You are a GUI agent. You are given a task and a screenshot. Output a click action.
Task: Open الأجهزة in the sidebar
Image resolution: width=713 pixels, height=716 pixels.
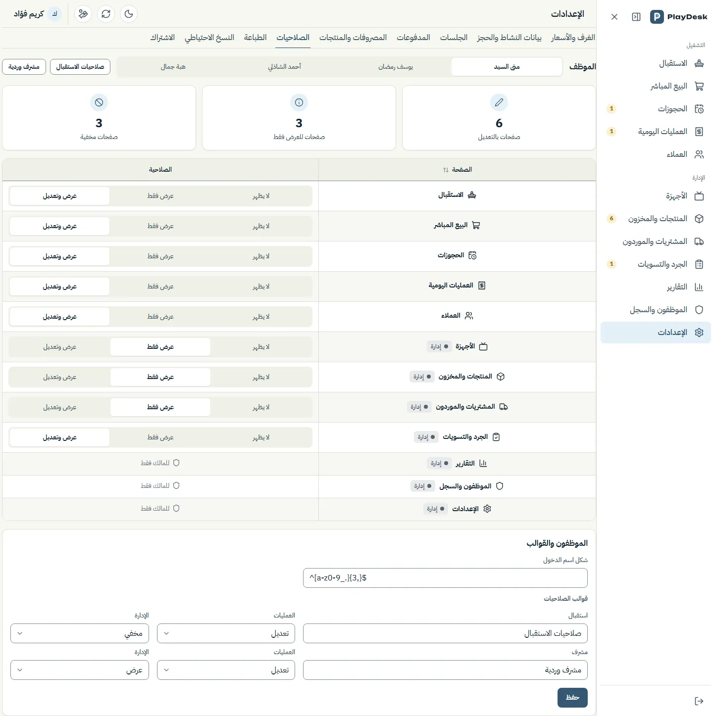point(656,196)
